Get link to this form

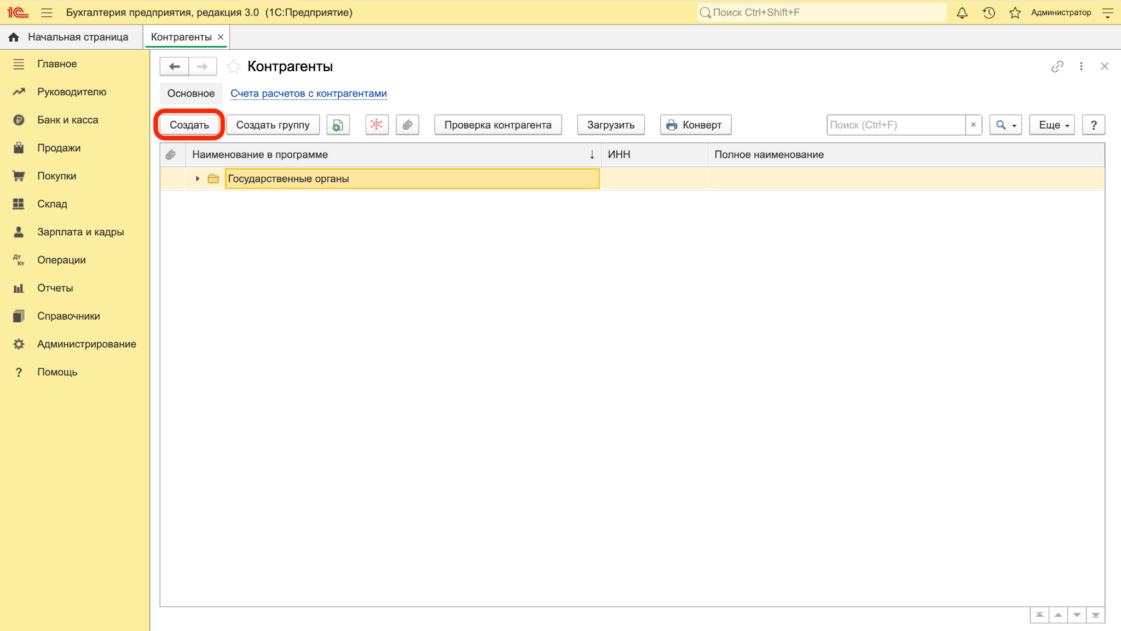1057,66
